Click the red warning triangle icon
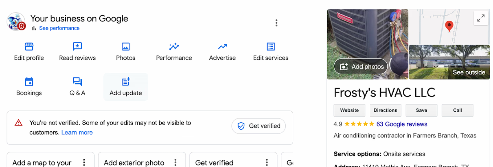 point(18,123)
